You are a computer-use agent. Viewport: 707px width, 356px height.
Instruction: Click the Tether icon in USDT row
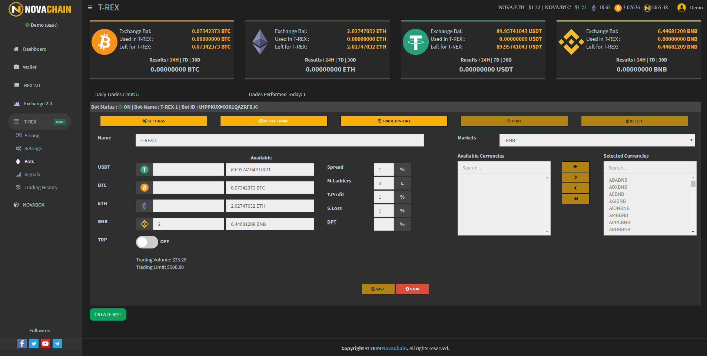point(145,169)
